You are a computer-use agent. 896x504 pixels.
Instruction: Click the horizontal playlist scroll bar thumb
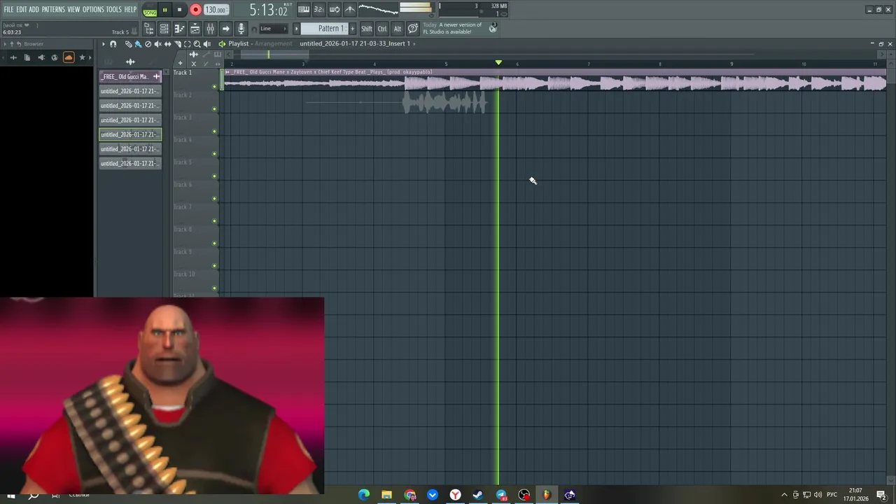(x=275, y=54)
